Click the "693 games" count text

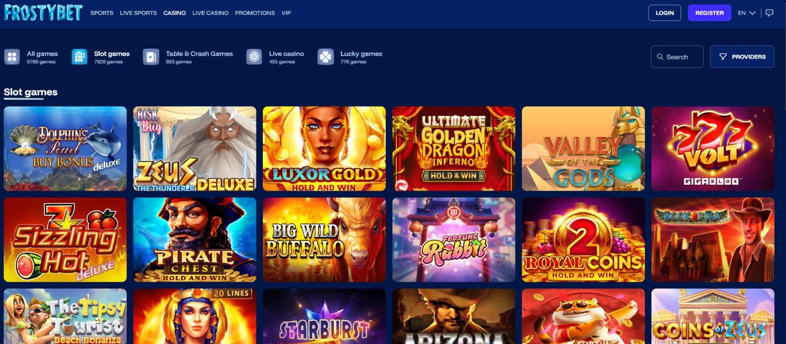178,62
